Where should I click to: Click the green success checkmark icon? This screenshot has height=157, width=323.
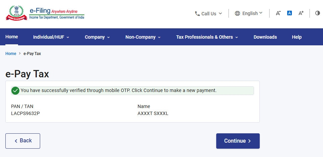(x=15, y=91)
